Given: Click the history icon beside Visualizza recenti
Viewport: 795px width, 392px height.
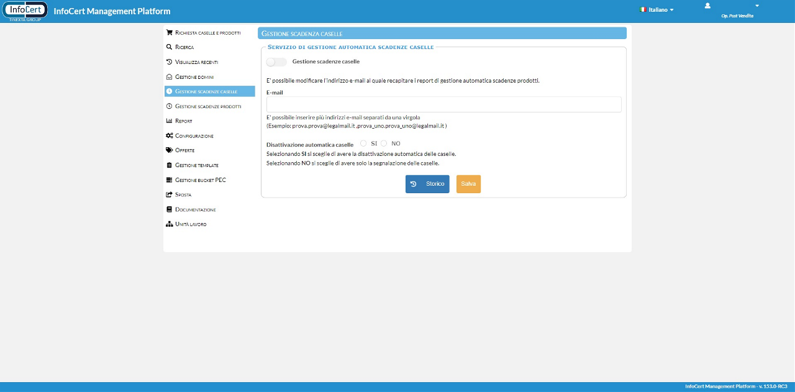Looking at the screenshot, I should (169, 62).
